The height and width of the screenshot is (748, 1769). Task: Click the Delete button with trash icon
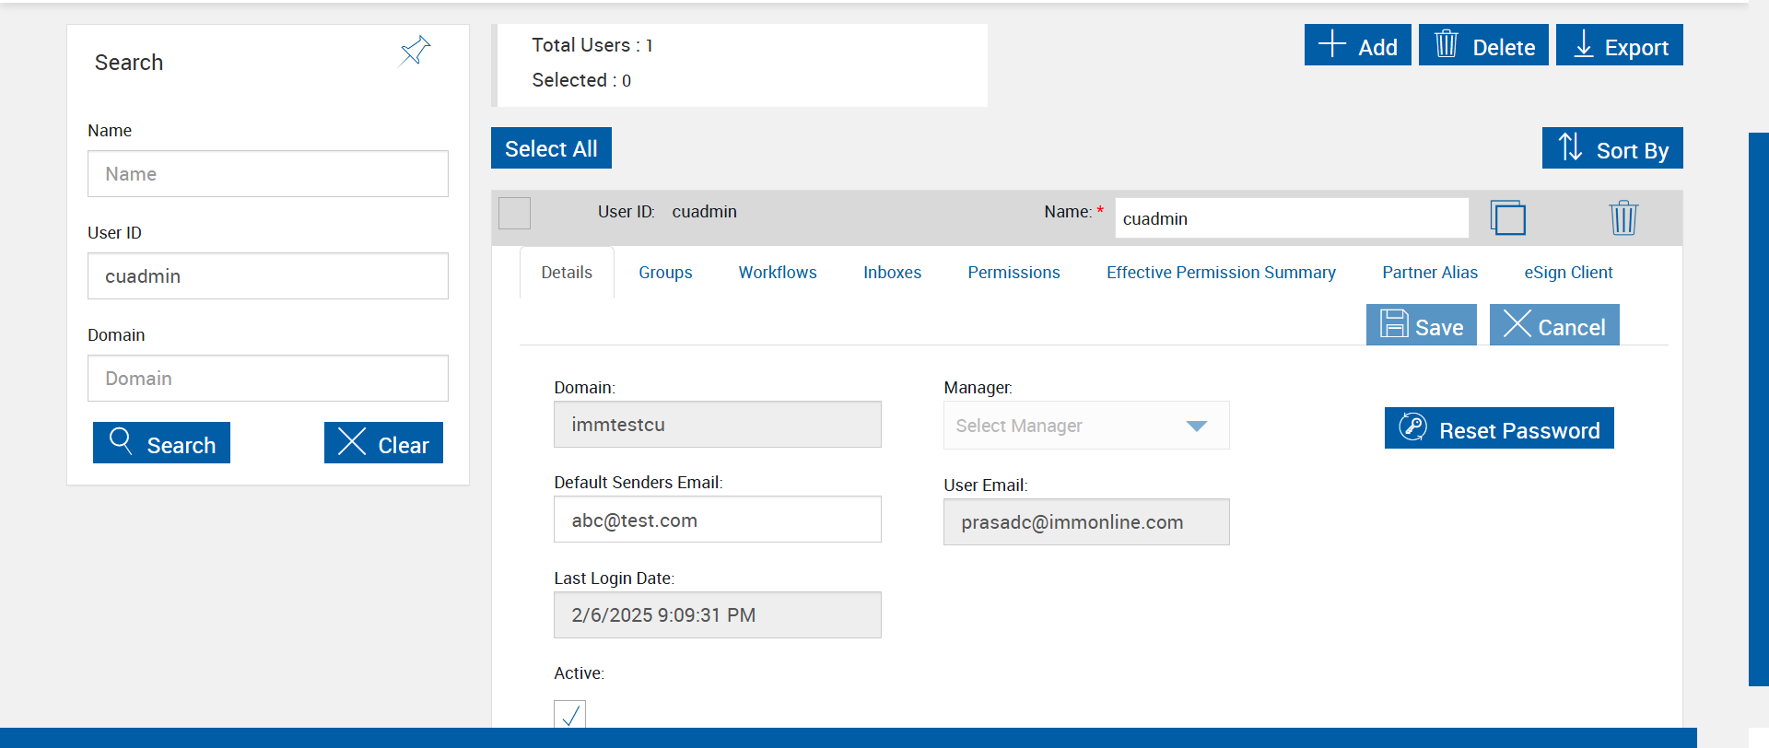click(x=1483, y=45)
